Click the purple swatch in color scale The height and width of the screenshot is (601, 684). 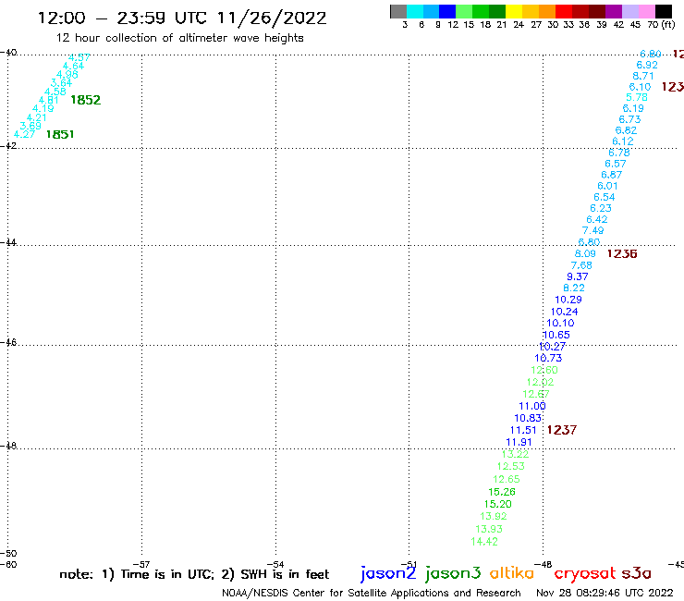(x=614, y=11)
